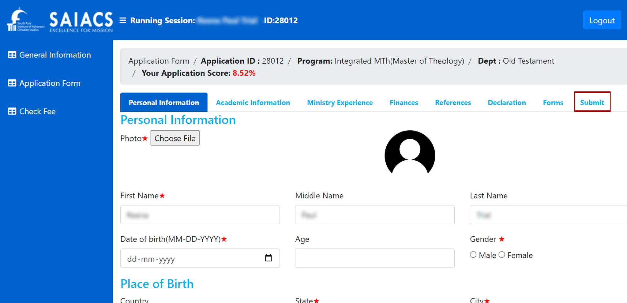Switch to the Academic Information tab
Image resolution: width=627 pixels, height=303 pixels.
pyautogui.click(x=253, y=103)
